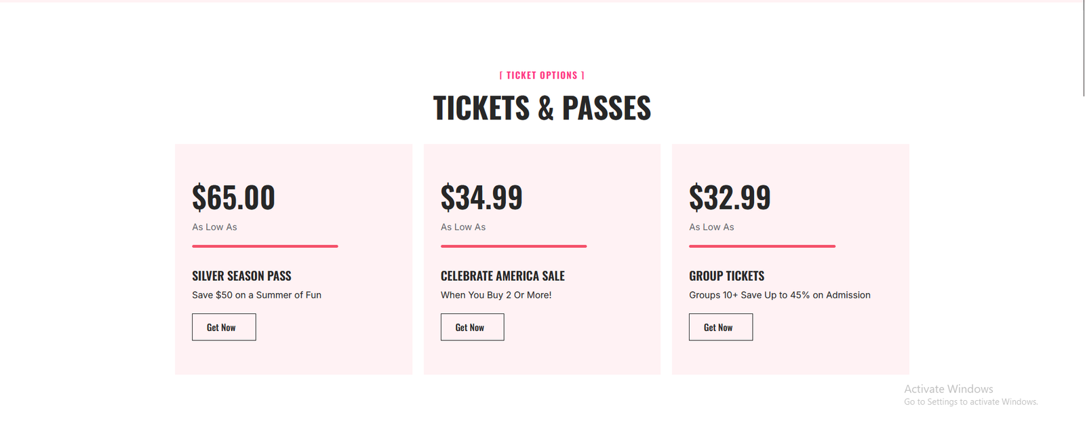The image size is (1085, 432).
Task: Select the Celebrate America Sale heading
Action: [502, 276]
